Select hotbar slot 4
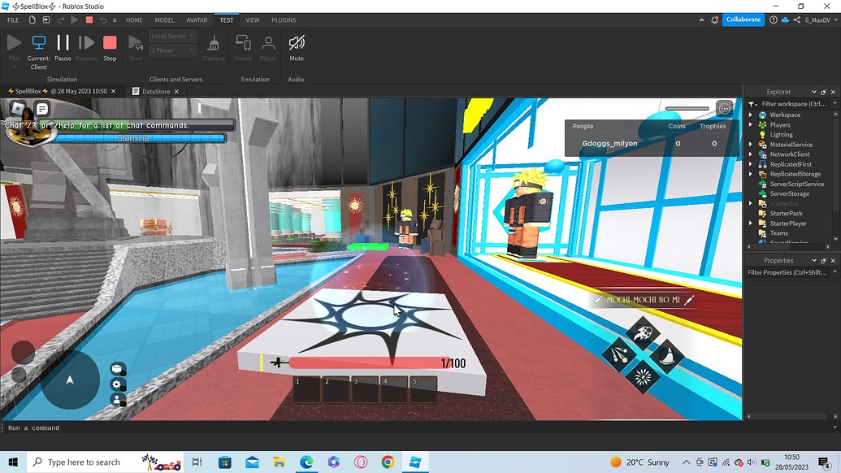The height and width of the screenshot is (473, 841). pos(393,388)
